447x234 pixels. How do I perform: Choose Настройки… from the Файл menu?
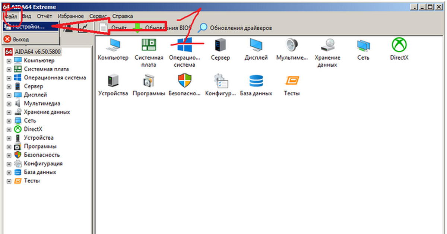coord(30,26)
